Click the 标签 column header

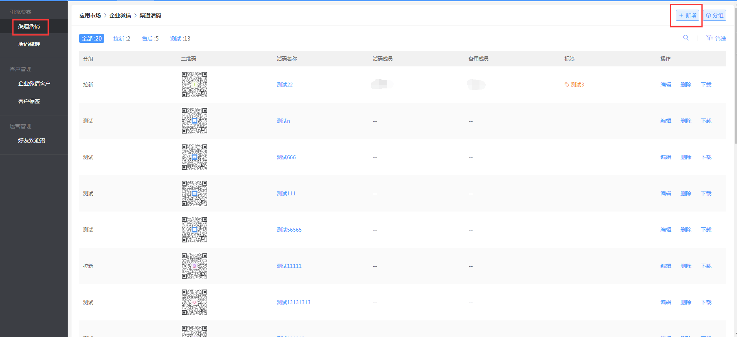tap(570, 59)
